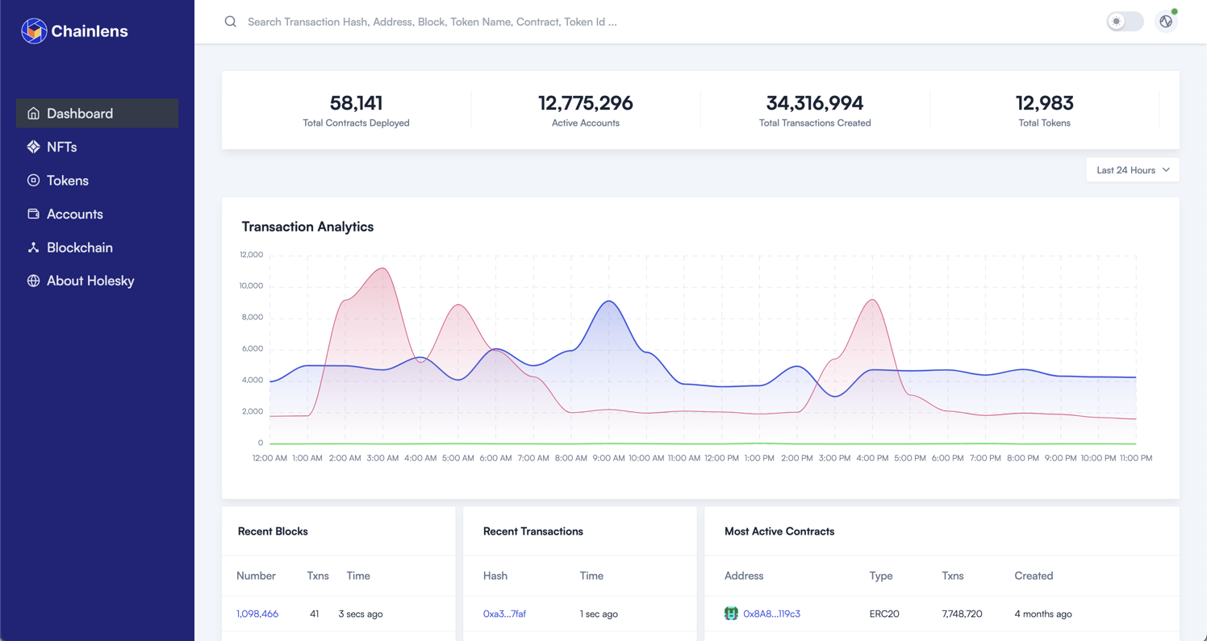Open block number 1,098,466
This screenshot has height=641, width=1207.
[257, 614]
